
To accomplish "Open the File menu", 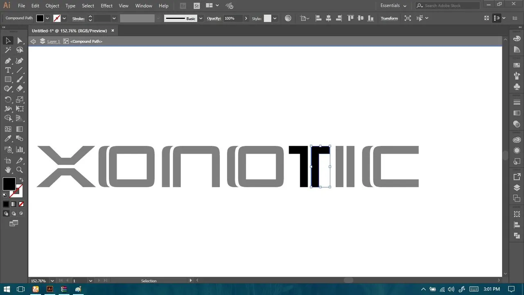I will click(22, 6).
